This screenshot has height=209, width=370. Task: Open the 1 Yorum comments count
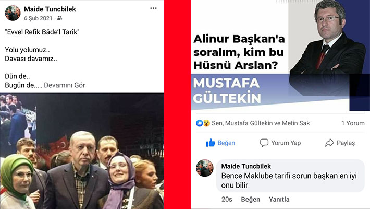pos(353,123)
